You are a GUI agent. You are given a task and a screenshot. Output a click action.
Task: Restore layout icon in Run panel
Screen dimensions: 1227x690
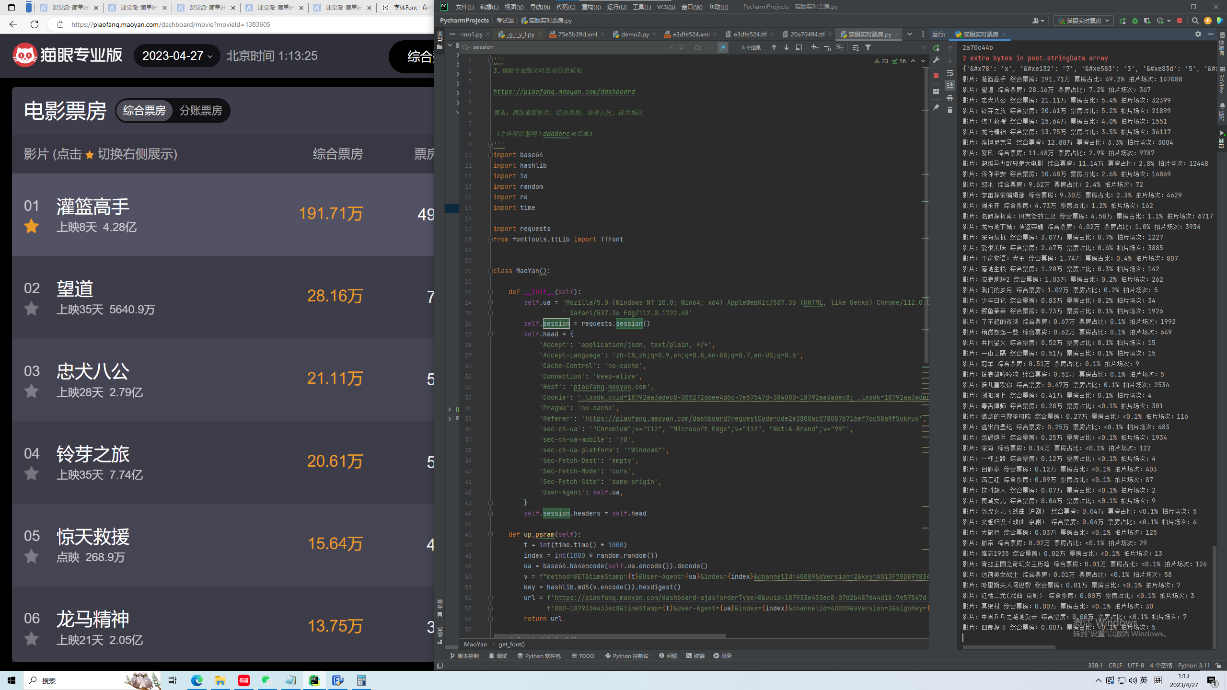tap(936, 91)
